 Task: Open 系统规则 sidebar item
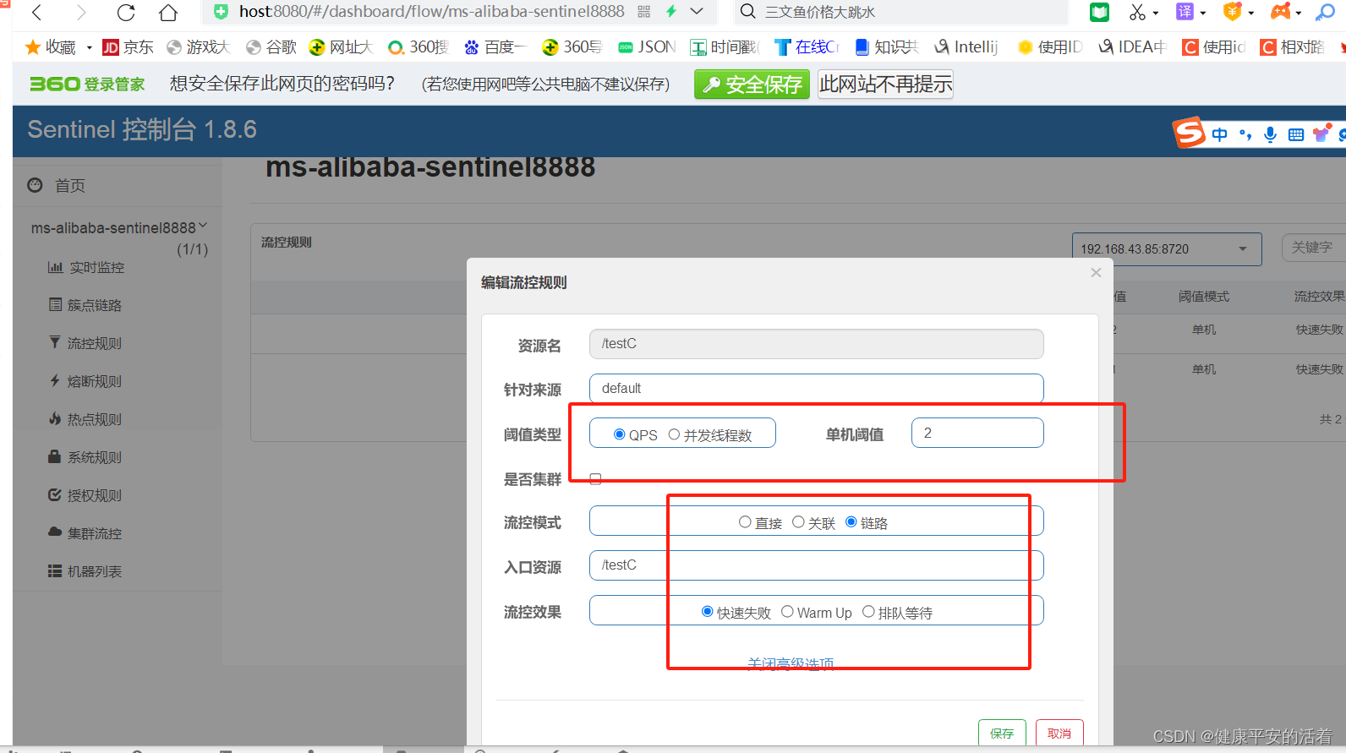coord(85,457)
